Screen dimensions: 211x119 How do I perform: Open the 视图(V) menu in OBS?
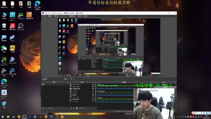point(56,16)
